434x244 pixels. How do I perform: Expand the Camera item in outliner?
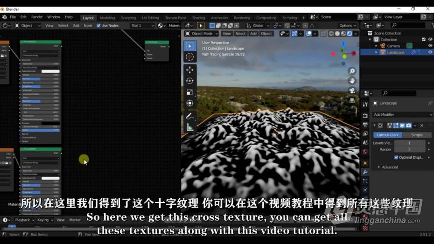pyautogui.click(x=376, y=46)
